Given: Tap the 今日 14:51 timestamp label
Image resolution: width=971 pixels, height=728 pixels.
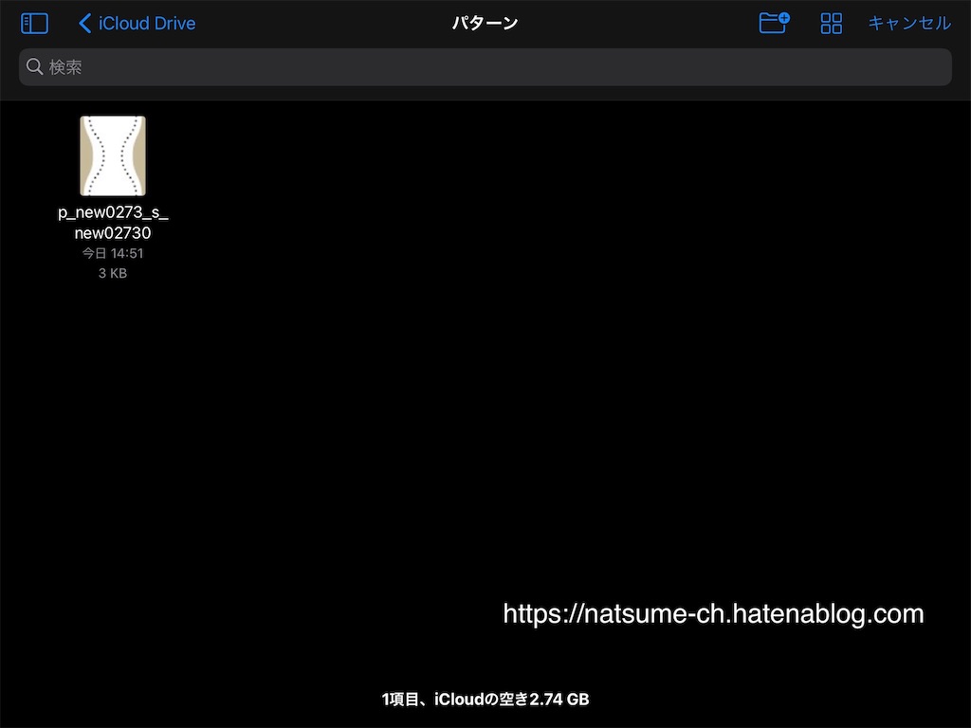Looking at the screenshot, I should pyautogui.click(x=112, y=253).
